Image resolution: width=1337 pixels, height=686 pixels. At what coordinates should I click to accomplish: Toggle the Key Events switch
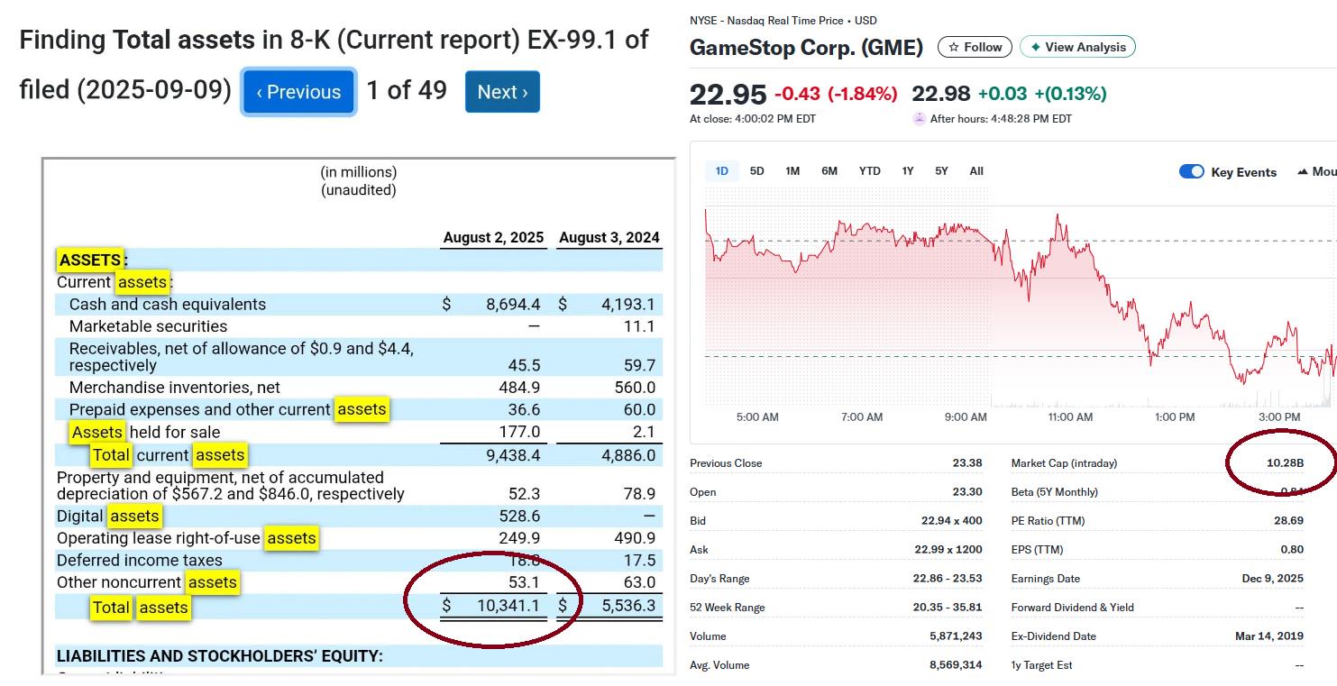[x=1192, y=171]
